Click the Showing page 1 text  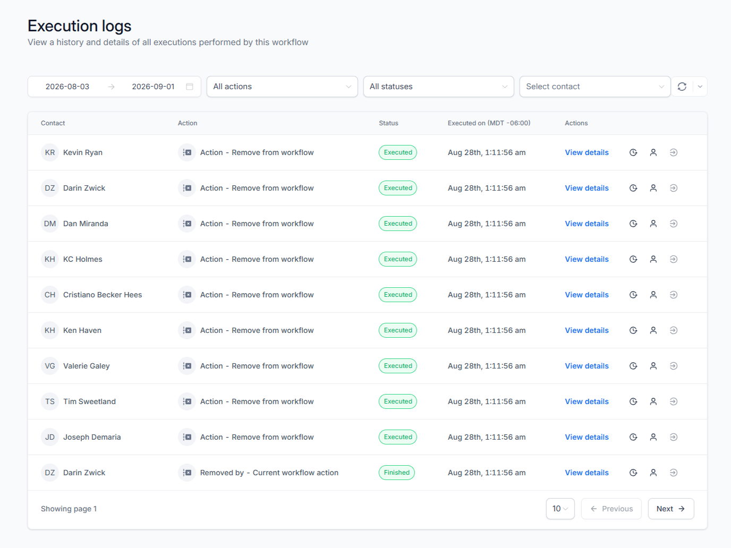(x=69, y=509)
